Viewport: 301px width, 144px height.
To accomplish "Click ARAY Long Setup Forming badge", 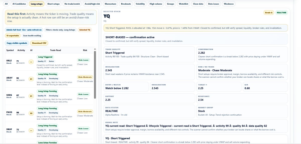I will pos(47,74).
